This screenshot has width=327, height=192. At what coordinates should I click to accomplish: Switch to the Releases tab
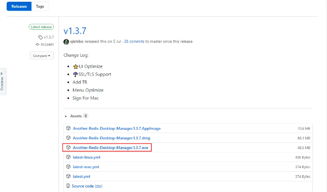[19, 7]
